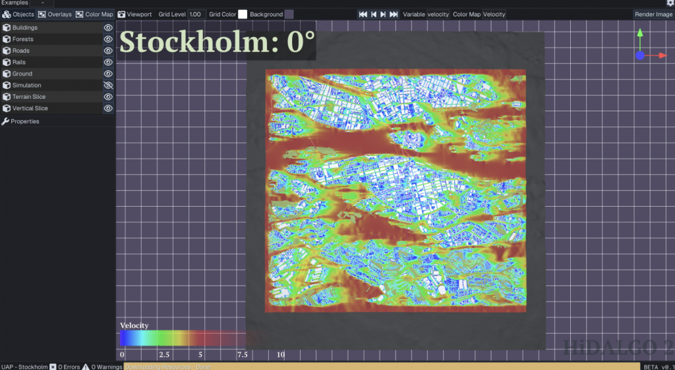Click the Objects tab icon
This screenshot has height=370, width=675.
click(7, 14)
